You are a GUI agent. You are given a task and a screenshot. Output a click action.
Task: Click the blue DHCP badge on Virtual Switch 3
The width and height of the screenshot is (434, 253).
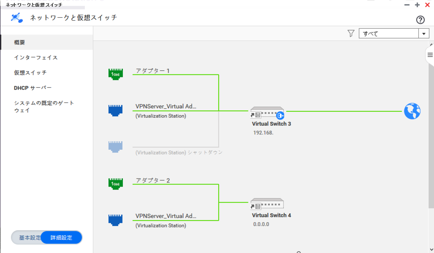(280, 115)
